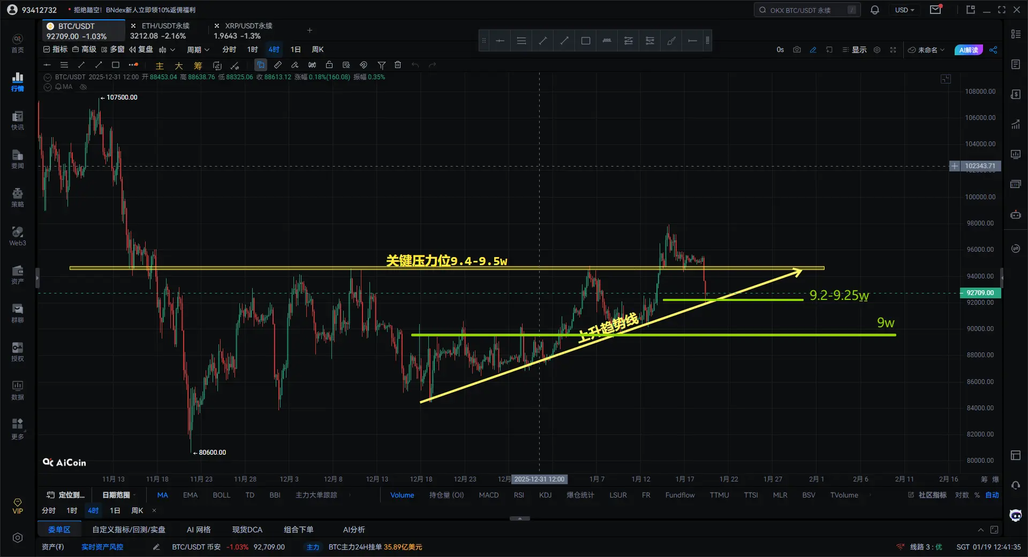Select the eraser tool in the drawing toolbar
The width and height of the screenshot is (1028, 557).
tap(295, 65)
